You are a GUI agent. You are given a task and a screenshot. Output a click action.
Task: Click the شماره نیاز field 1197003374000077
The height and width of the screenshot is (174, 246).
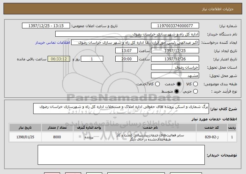tap(175, 26)
